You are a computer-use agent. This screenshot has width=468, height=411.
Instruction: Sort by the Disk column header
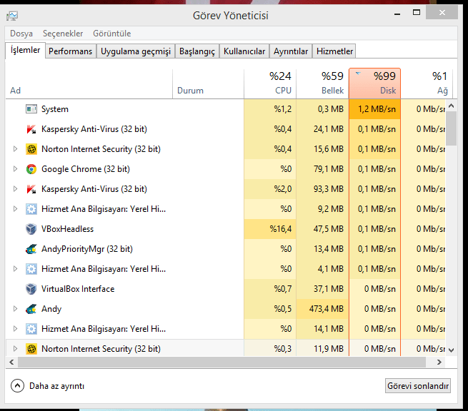pos(374,83)
